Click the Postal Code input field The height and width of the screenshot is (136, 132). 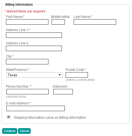click(x=77, y=75)
